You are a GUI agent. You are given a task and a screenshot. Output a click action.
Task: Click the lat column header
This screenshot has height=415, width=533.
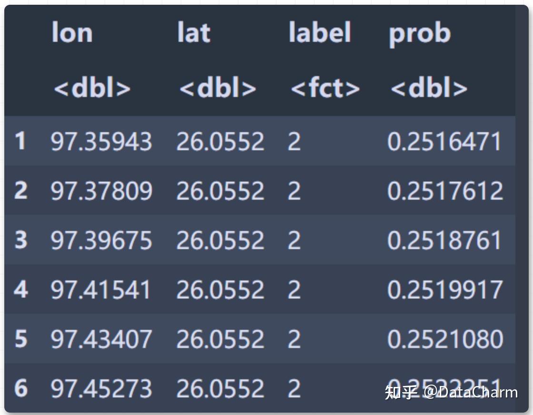[194, 33]
